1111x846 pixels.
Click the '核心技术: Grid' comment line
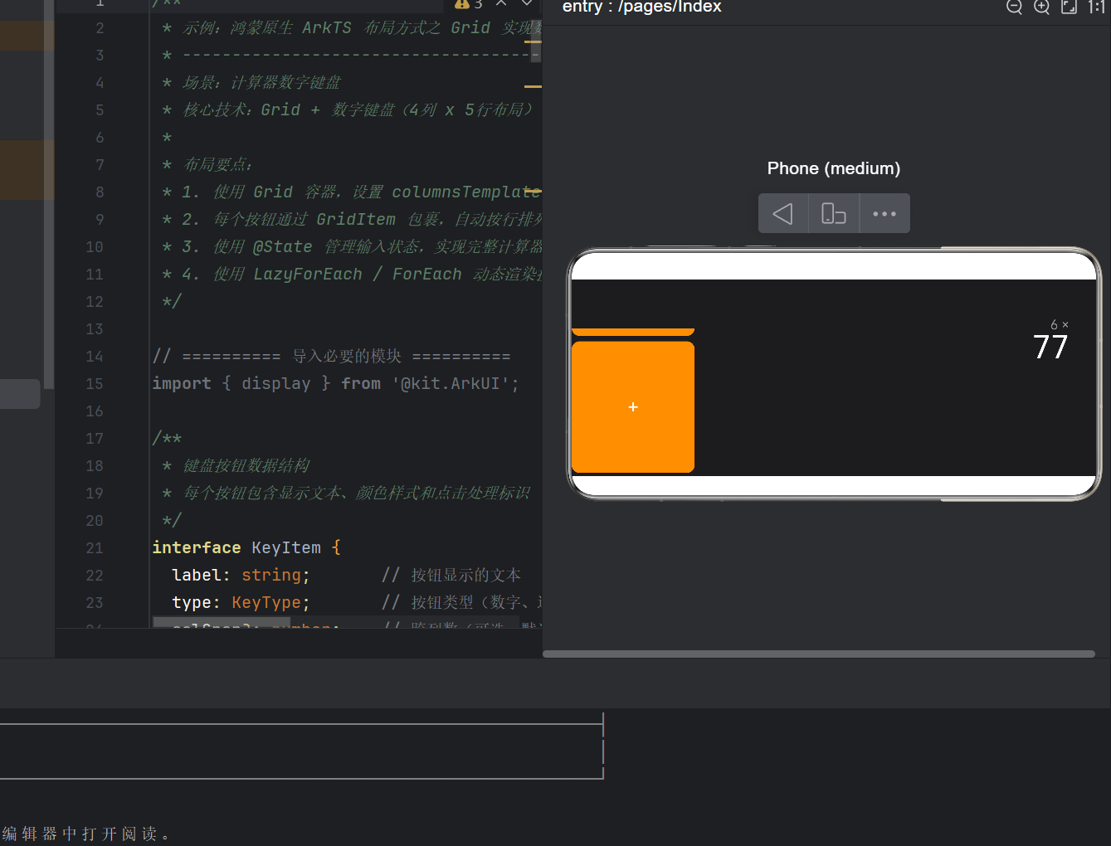click(348, 109)
